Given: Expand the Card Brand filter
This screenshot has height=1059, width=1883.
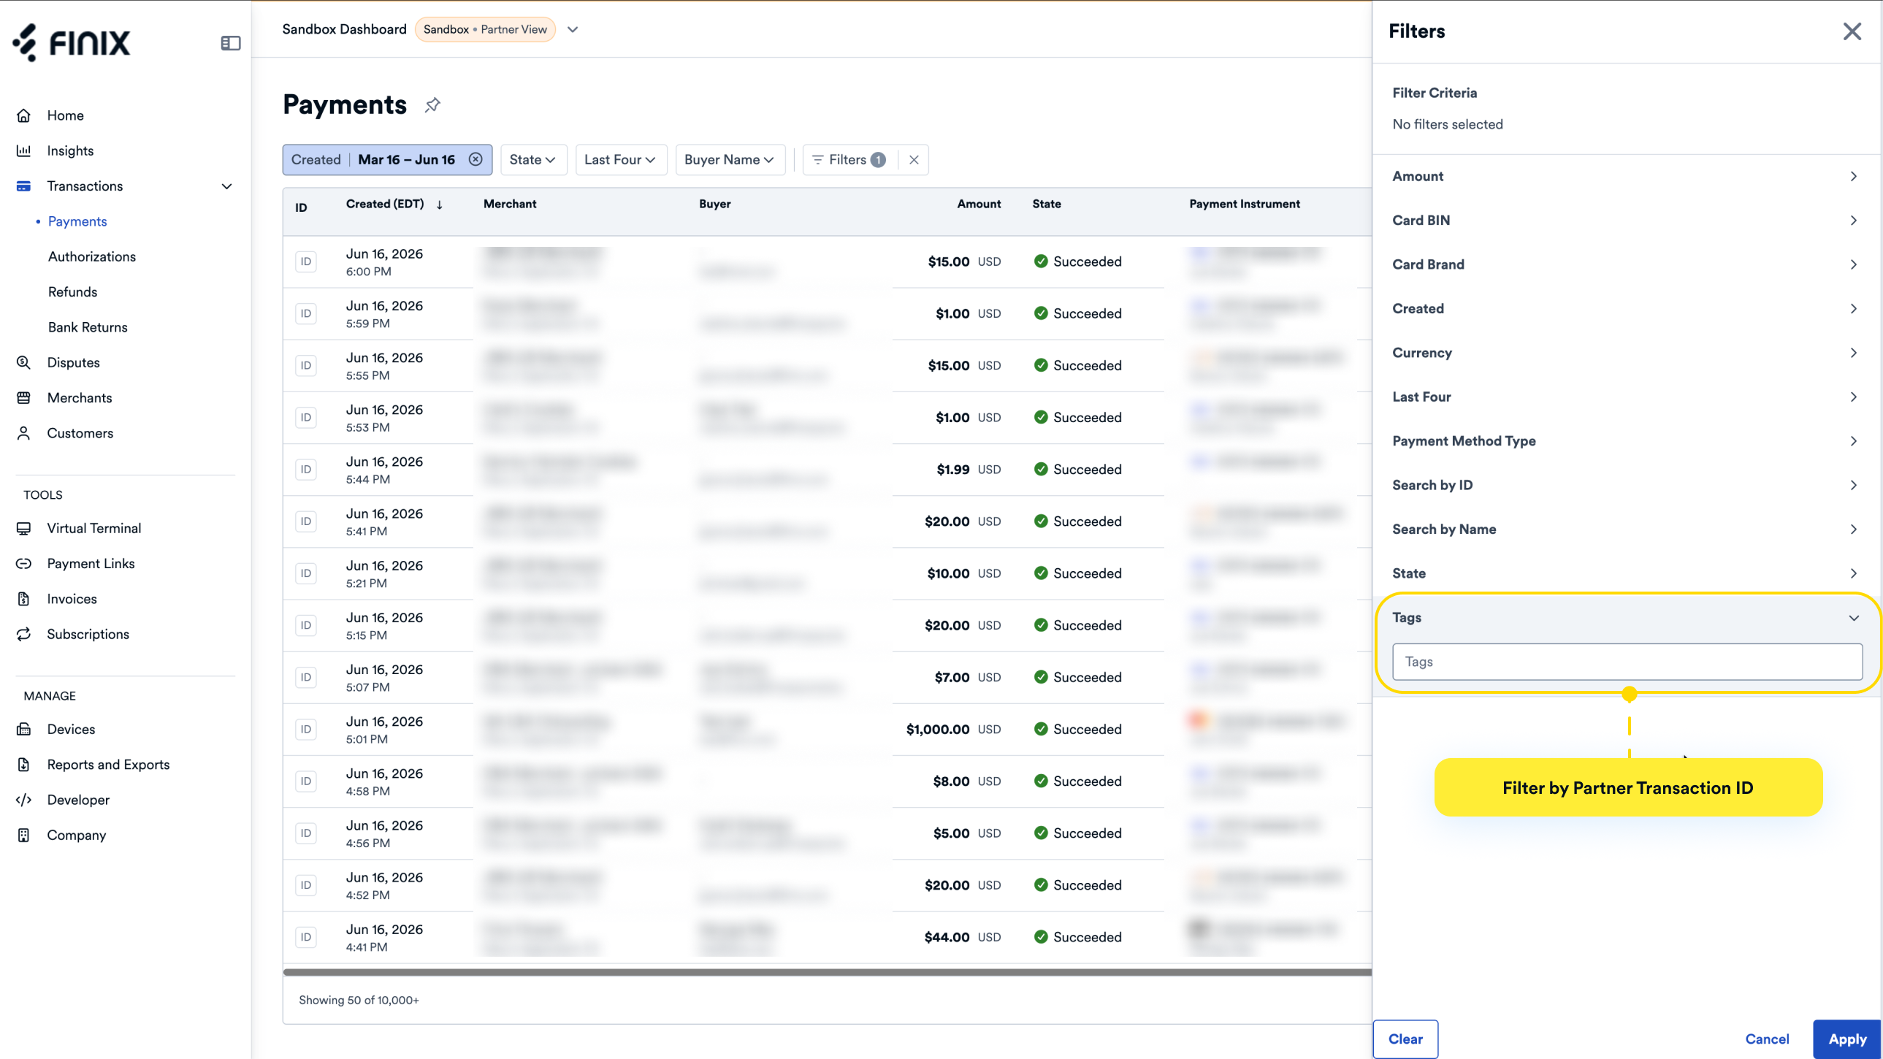Looking at the screenshot, I should (1626, 264).
